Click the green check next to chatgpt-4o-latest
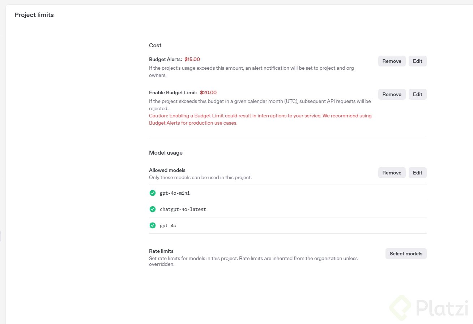The width and height of the screenshot is (473, 324). 153,209
